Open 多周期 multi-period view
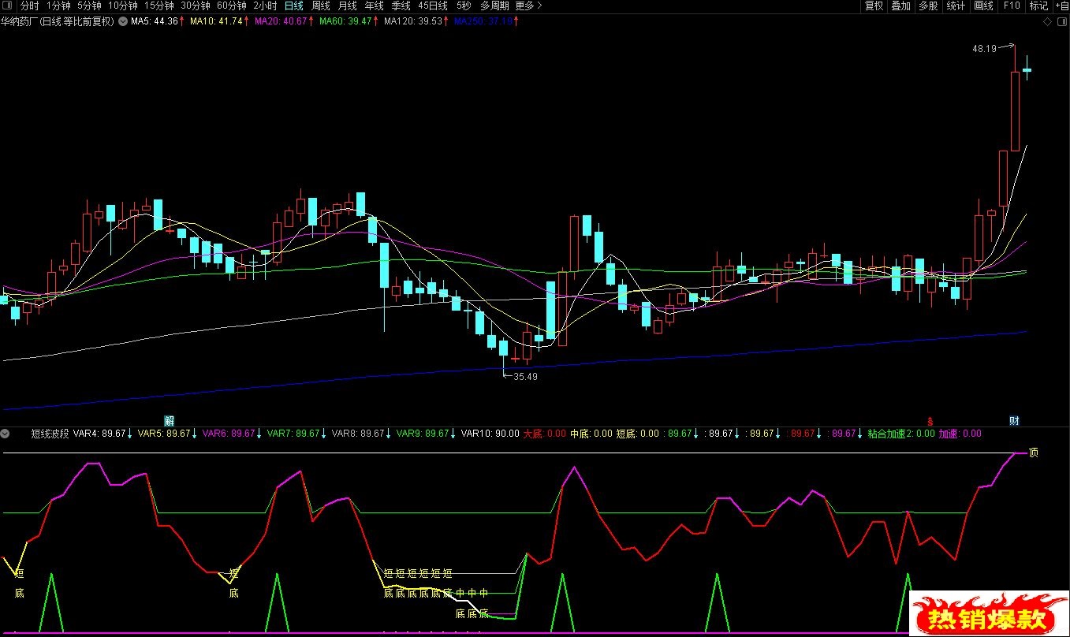 (x=495, y=6)
